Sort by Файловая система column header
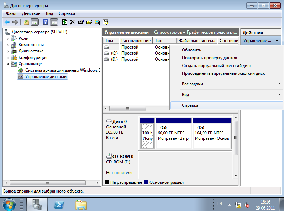Image resolution: width=284 pixels, height=211 pixels. pos(197,41)
